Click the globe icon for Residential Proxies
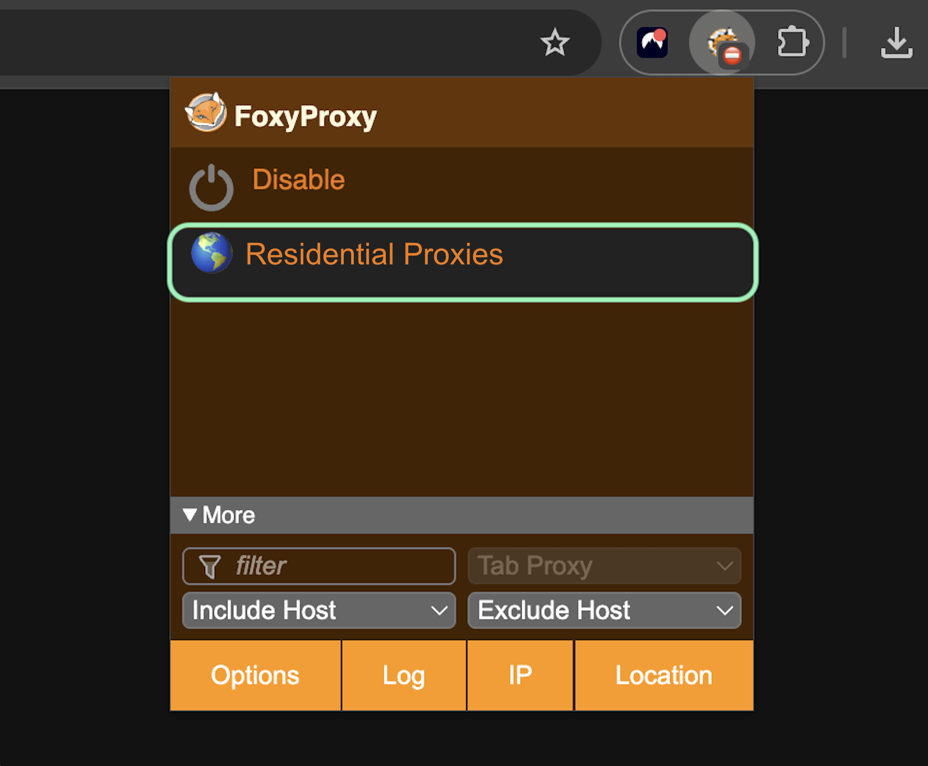 [212, 253]
